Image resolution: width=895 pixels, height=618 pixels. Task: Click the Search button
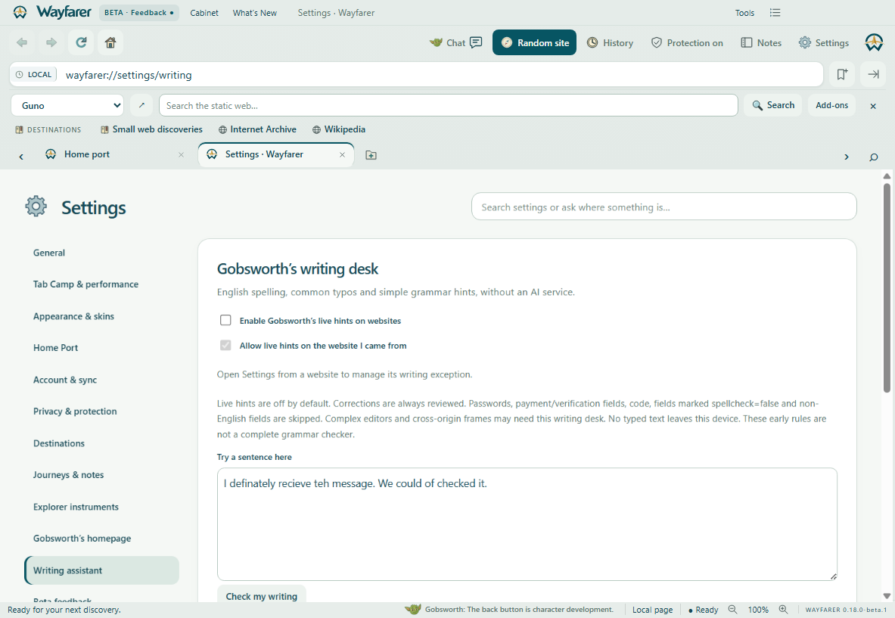(773, 105)
